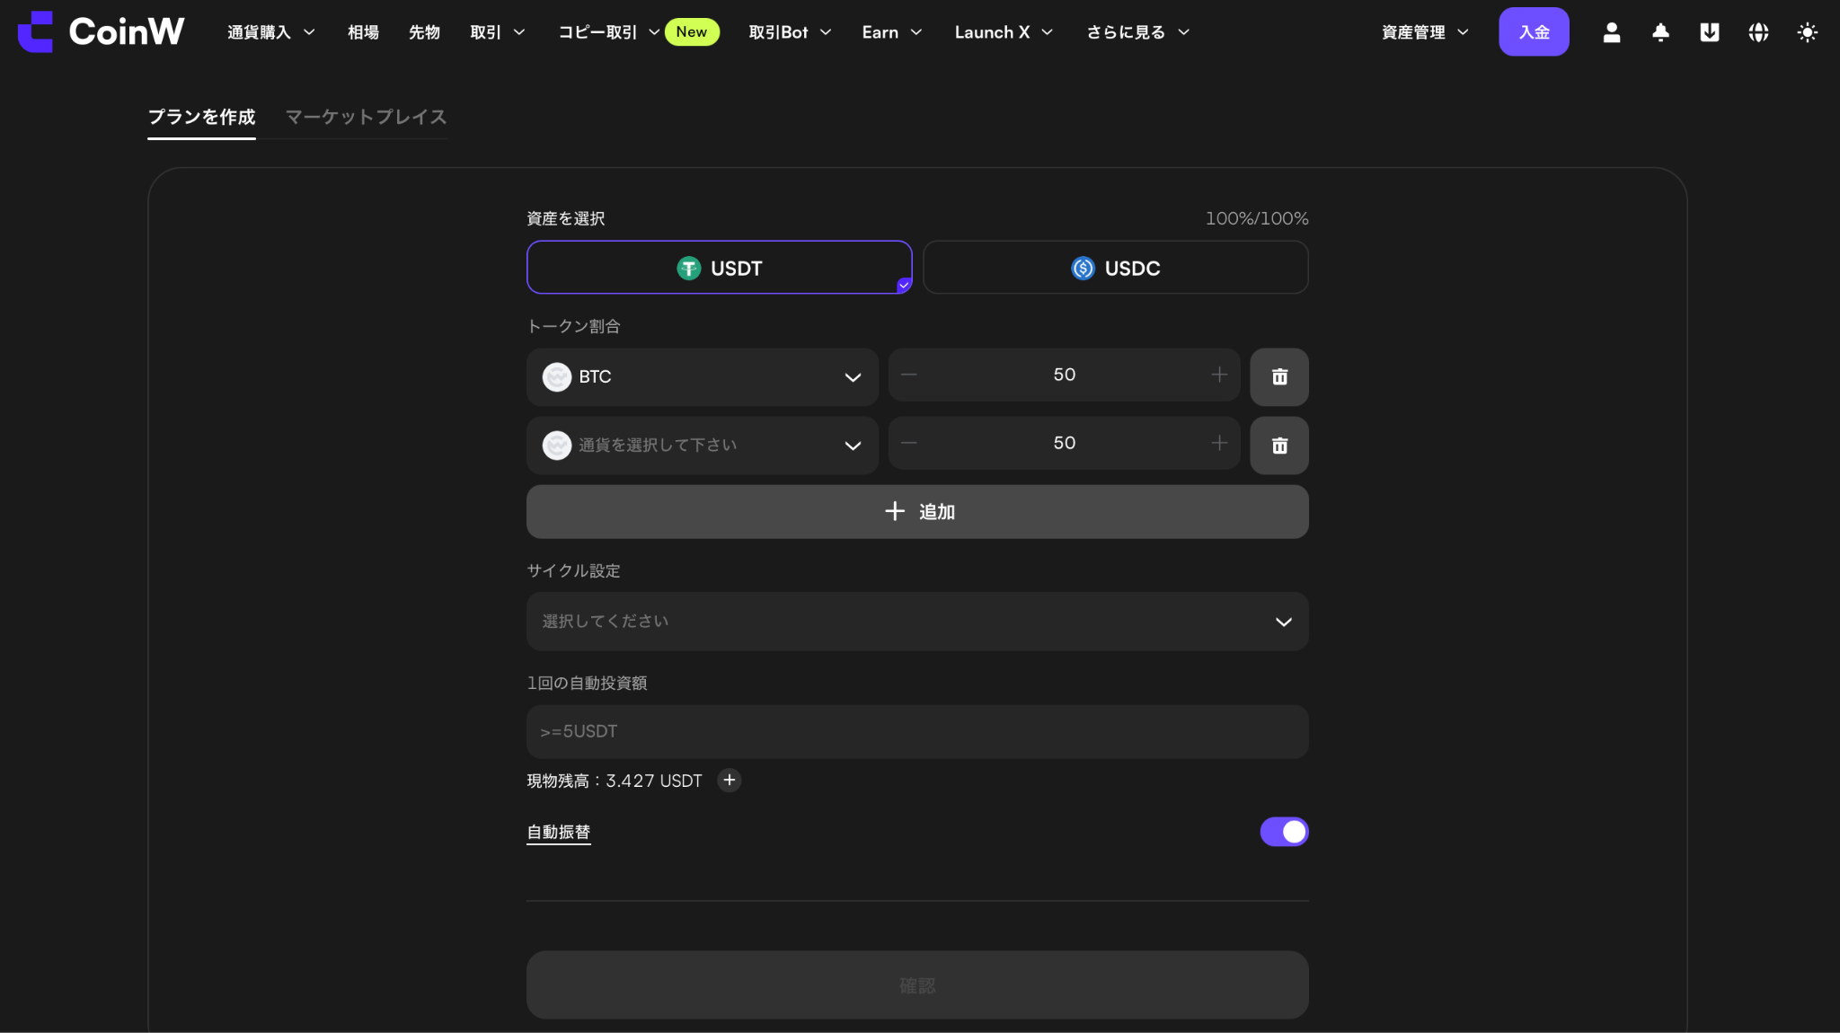The height and width of the screenshot is (1033, 1840).
Task: Click the 現物残高：3.427 USDT text
Action: tap(615, 781)
